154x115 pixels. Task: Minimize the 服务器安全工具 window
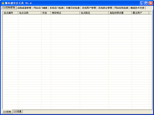tap(142, 3)
